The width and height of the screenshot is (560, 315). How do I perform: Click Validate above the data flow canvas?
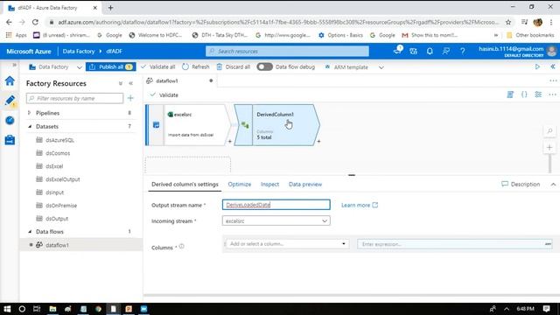[164, 95]
